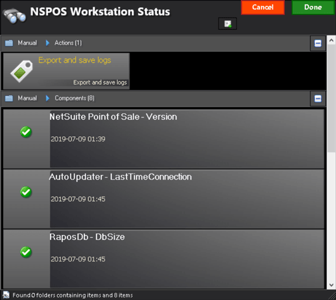Open the Export and save logs action

coord(66,71)
